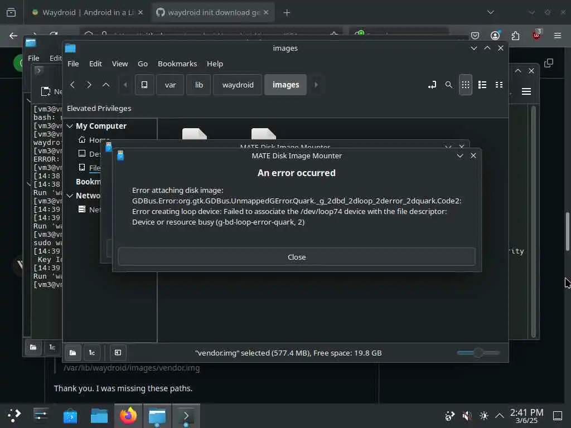Open recent browsing workspace icon
571x428 pixels.
(x=11, y=13)
